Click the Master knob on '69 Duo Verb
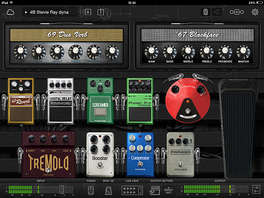The width and height of the screenshot is (264, 198). coord(112,52)
